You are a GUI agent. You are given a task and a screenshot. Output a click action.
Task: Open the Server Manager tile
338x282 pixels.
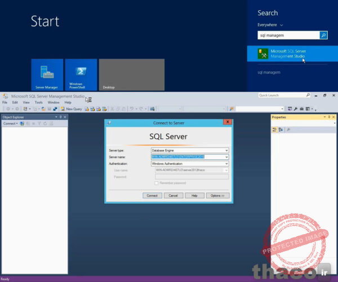pos(47,74)
